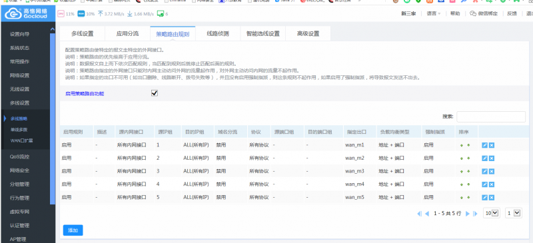This screenshot has height=243, width=533.
Task: Edit the wan_m1 routing rule
Action: pos(485,145)
